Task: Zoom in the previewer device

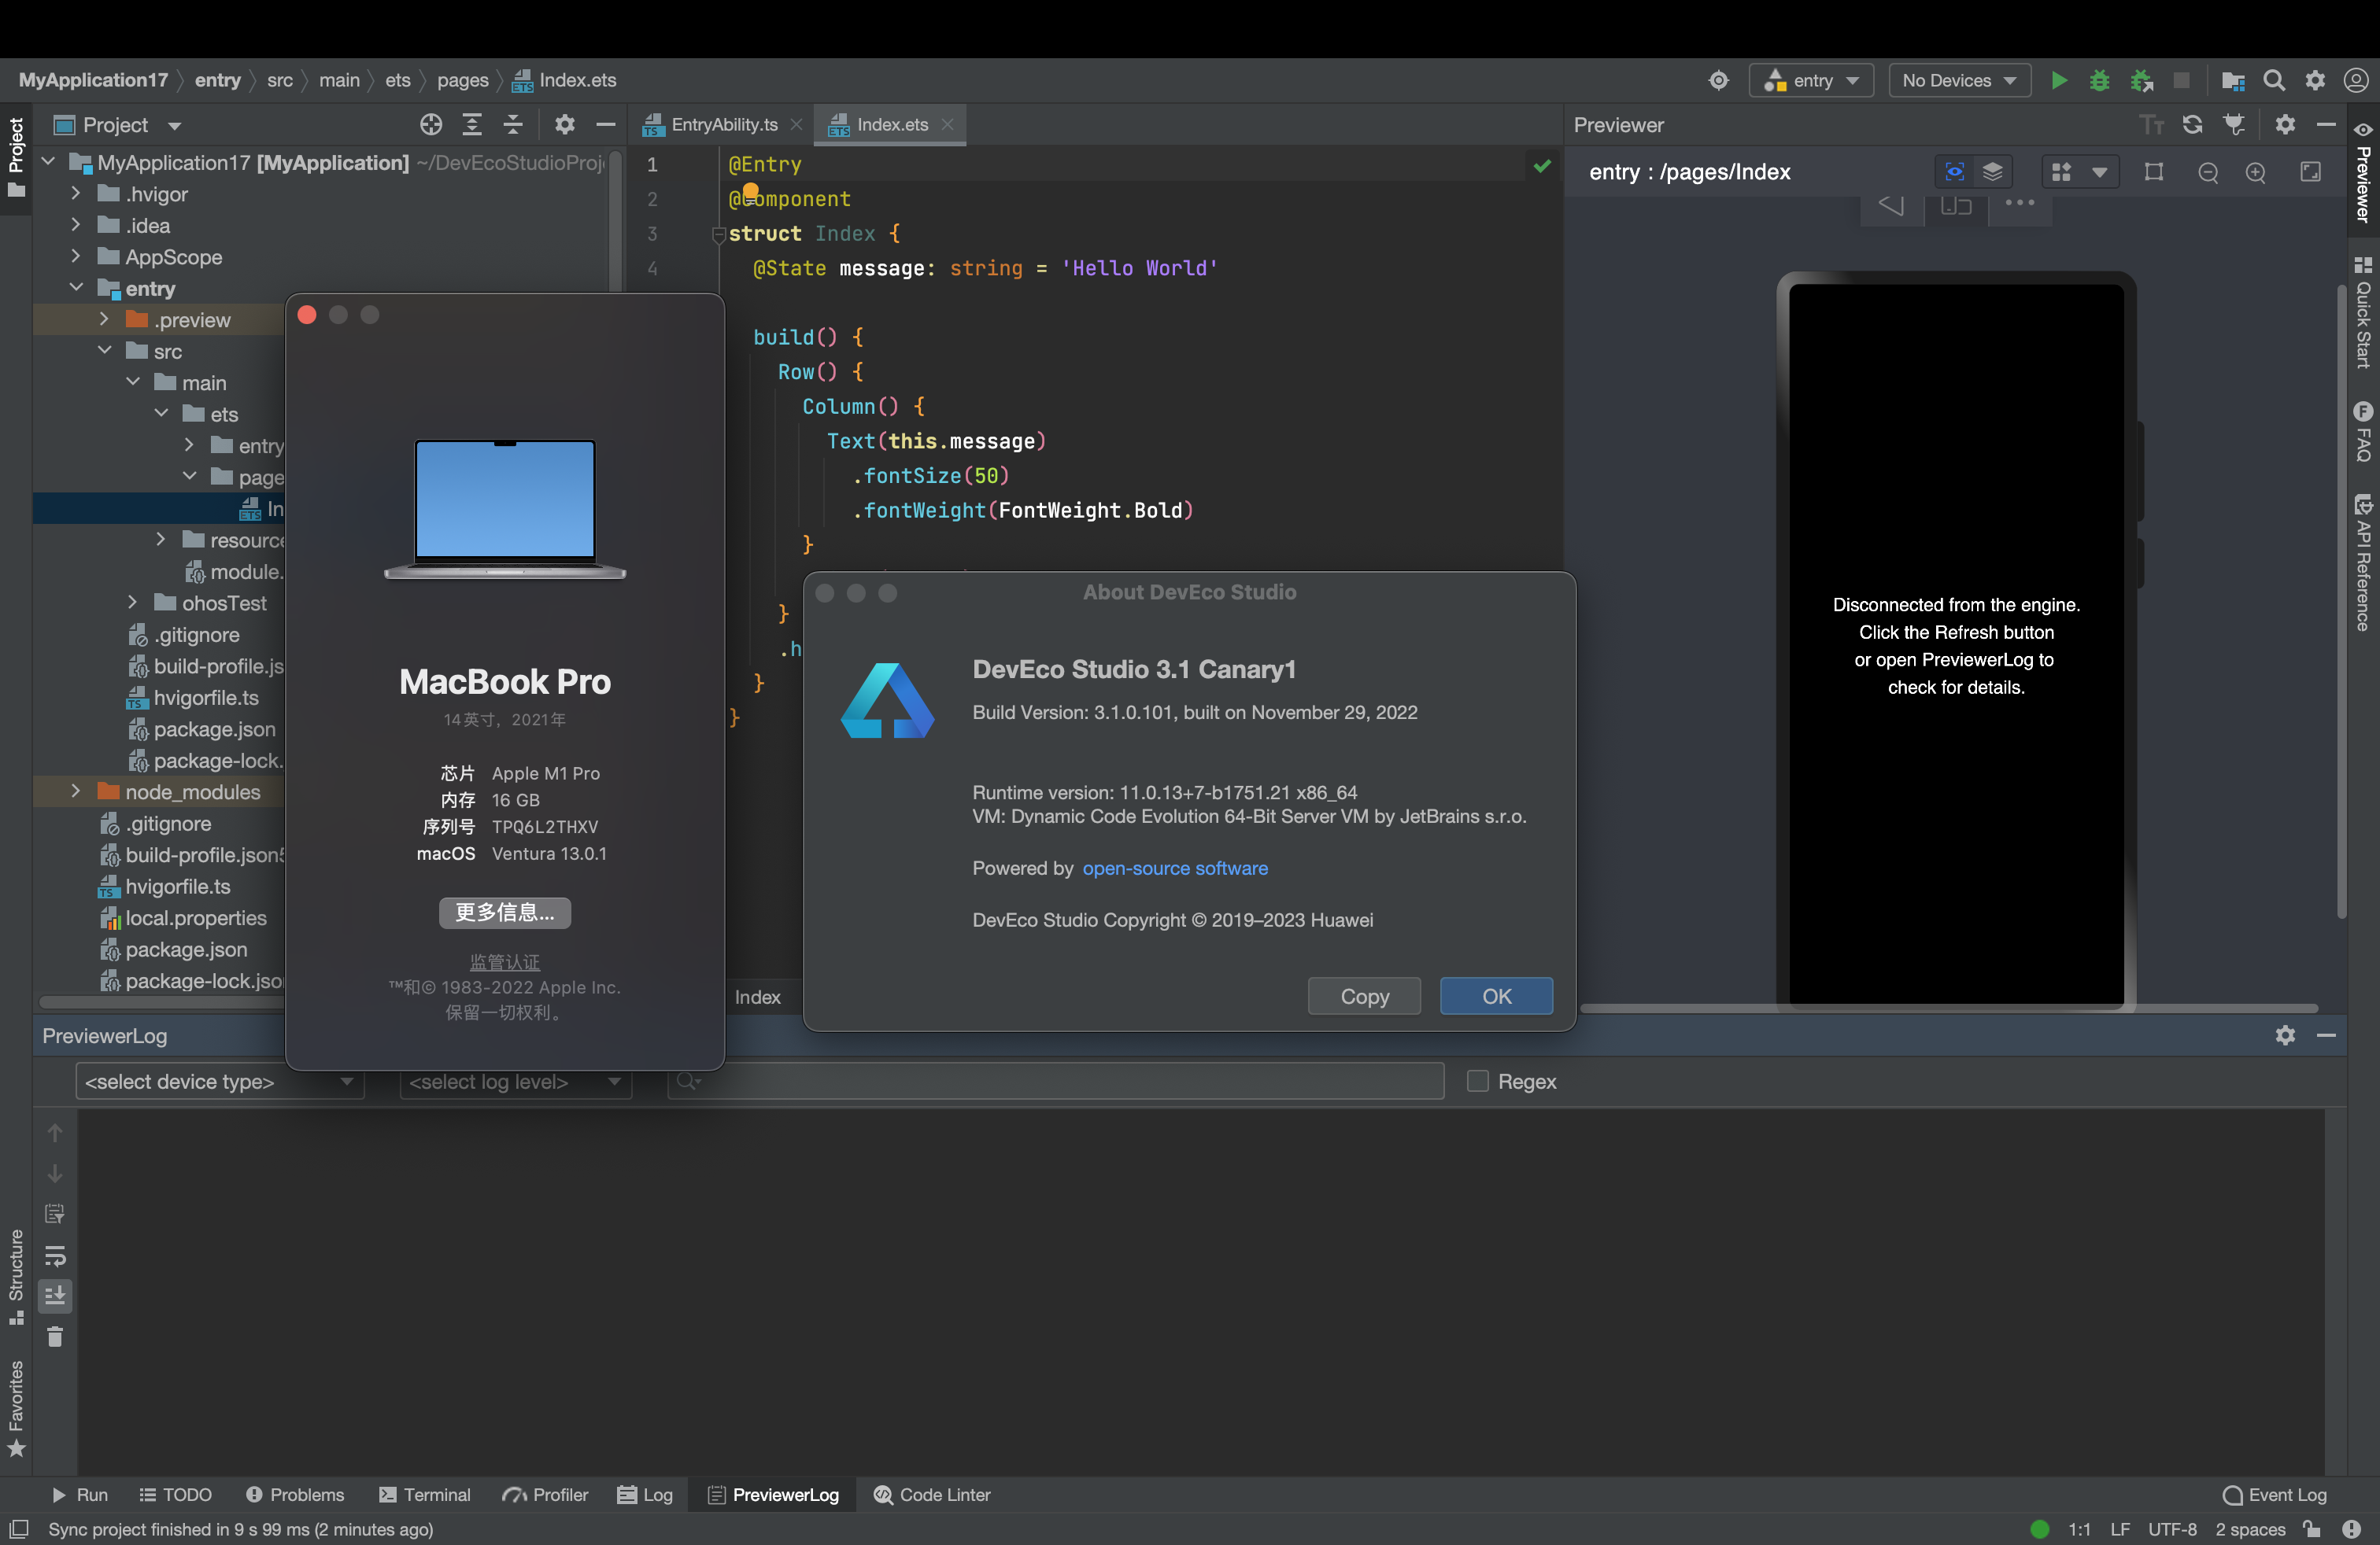Action: tap(2256, 172)
